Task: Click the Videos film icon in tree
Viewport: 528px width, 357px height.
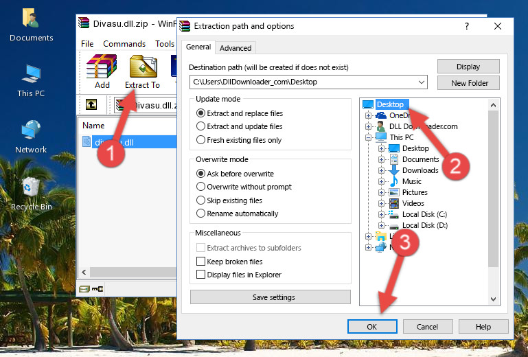Action: (394, 203)
